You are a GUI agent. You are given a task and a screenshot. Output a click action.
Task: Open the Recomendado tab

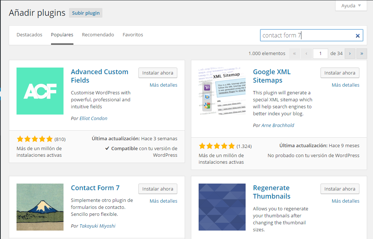tap(98, 35)
